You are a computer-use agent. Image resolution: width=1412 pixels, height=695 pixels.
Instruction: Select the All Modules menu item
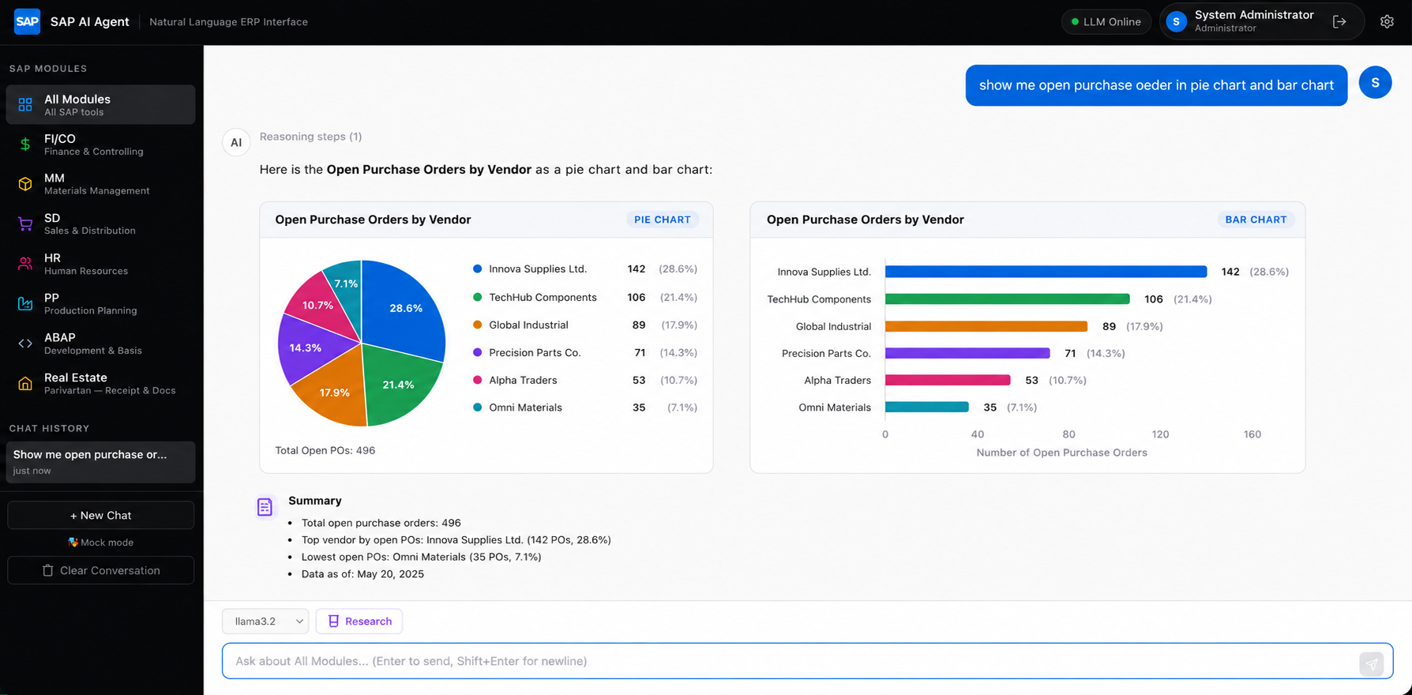pyautogui.click(x=101, y=104)
